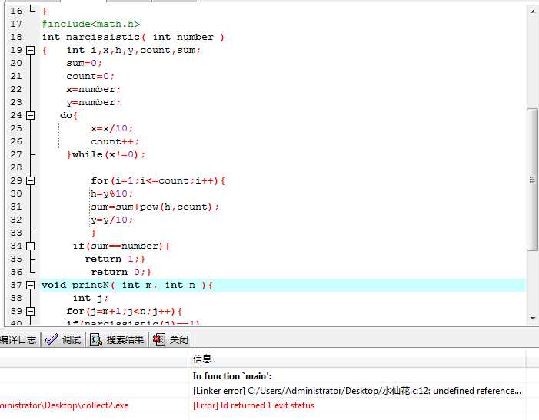
Task: Click the 'y=y/10;' statement
Action: point(111,220)
